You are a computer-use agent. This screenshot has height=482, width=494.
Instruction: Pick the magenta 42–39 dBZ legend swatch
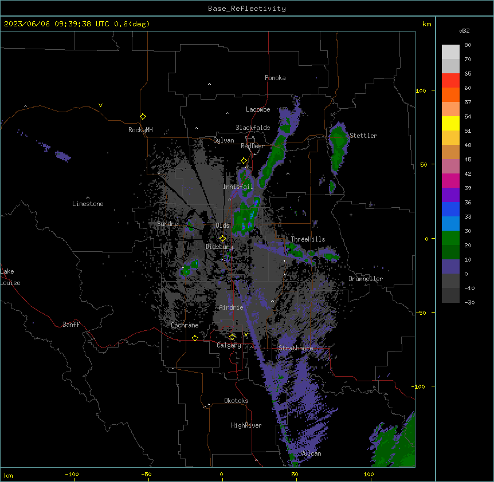450,180
